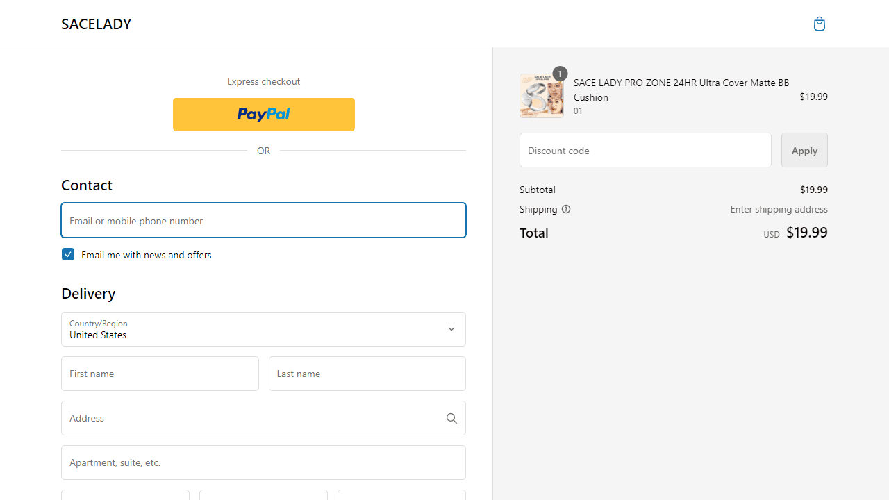The width and height of the screenshot is (889, 500).
Task: Click the Last name field
Action: point(367,374)
